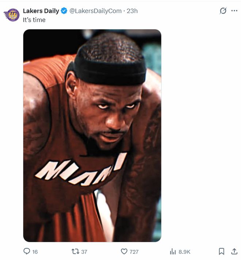Open the Grok explain-post icon

[x=223, y=11]
